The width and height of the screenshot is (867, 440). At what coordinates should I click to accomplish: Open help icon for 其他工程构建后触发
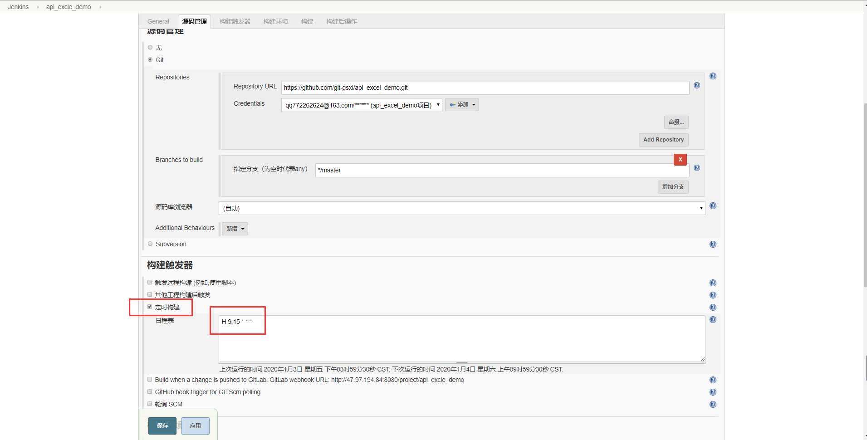[713, 295]
